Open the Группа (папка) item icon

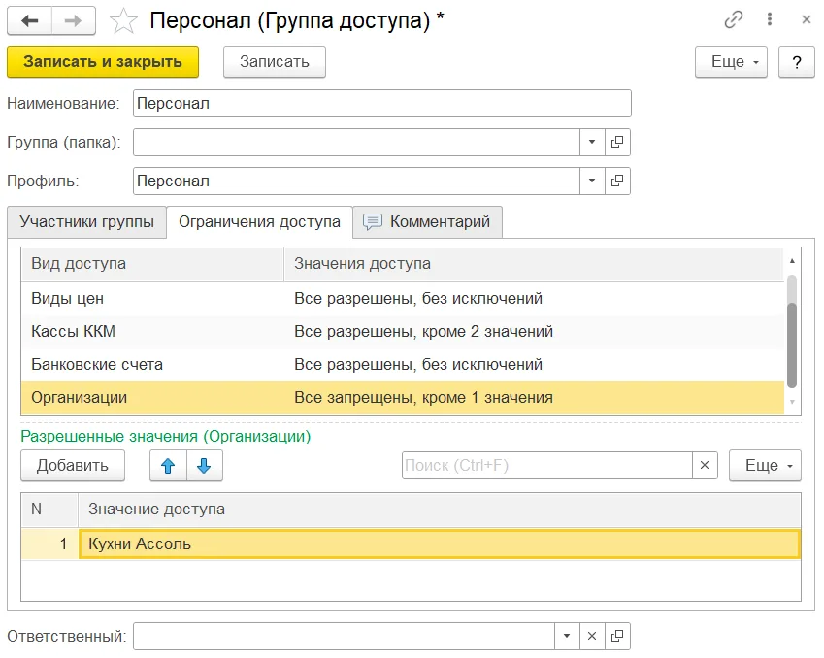pyautogui.click(x=617, y=142)
